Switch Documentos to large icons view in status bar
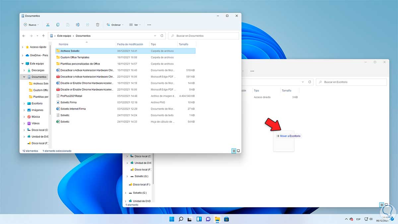Viewport: 398px width, 224px height. coord(238,151)
